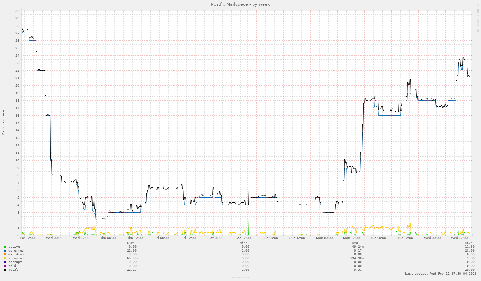
Task: Click the RRDTOOL / TOBI OETIKER watermark
Action: click(x=478, y=18)
